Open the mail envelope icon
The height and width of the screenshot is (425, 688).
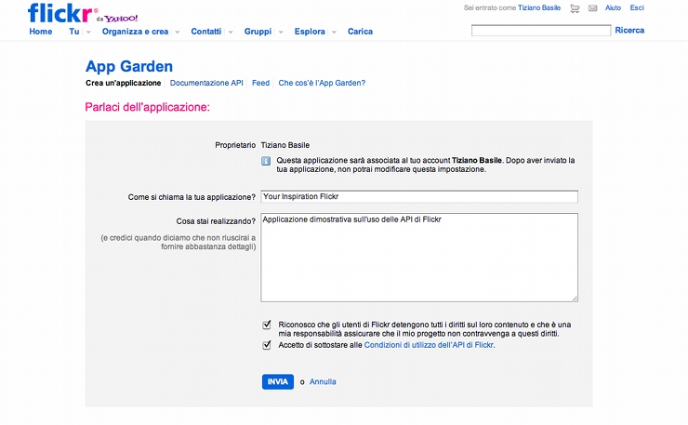593,8
